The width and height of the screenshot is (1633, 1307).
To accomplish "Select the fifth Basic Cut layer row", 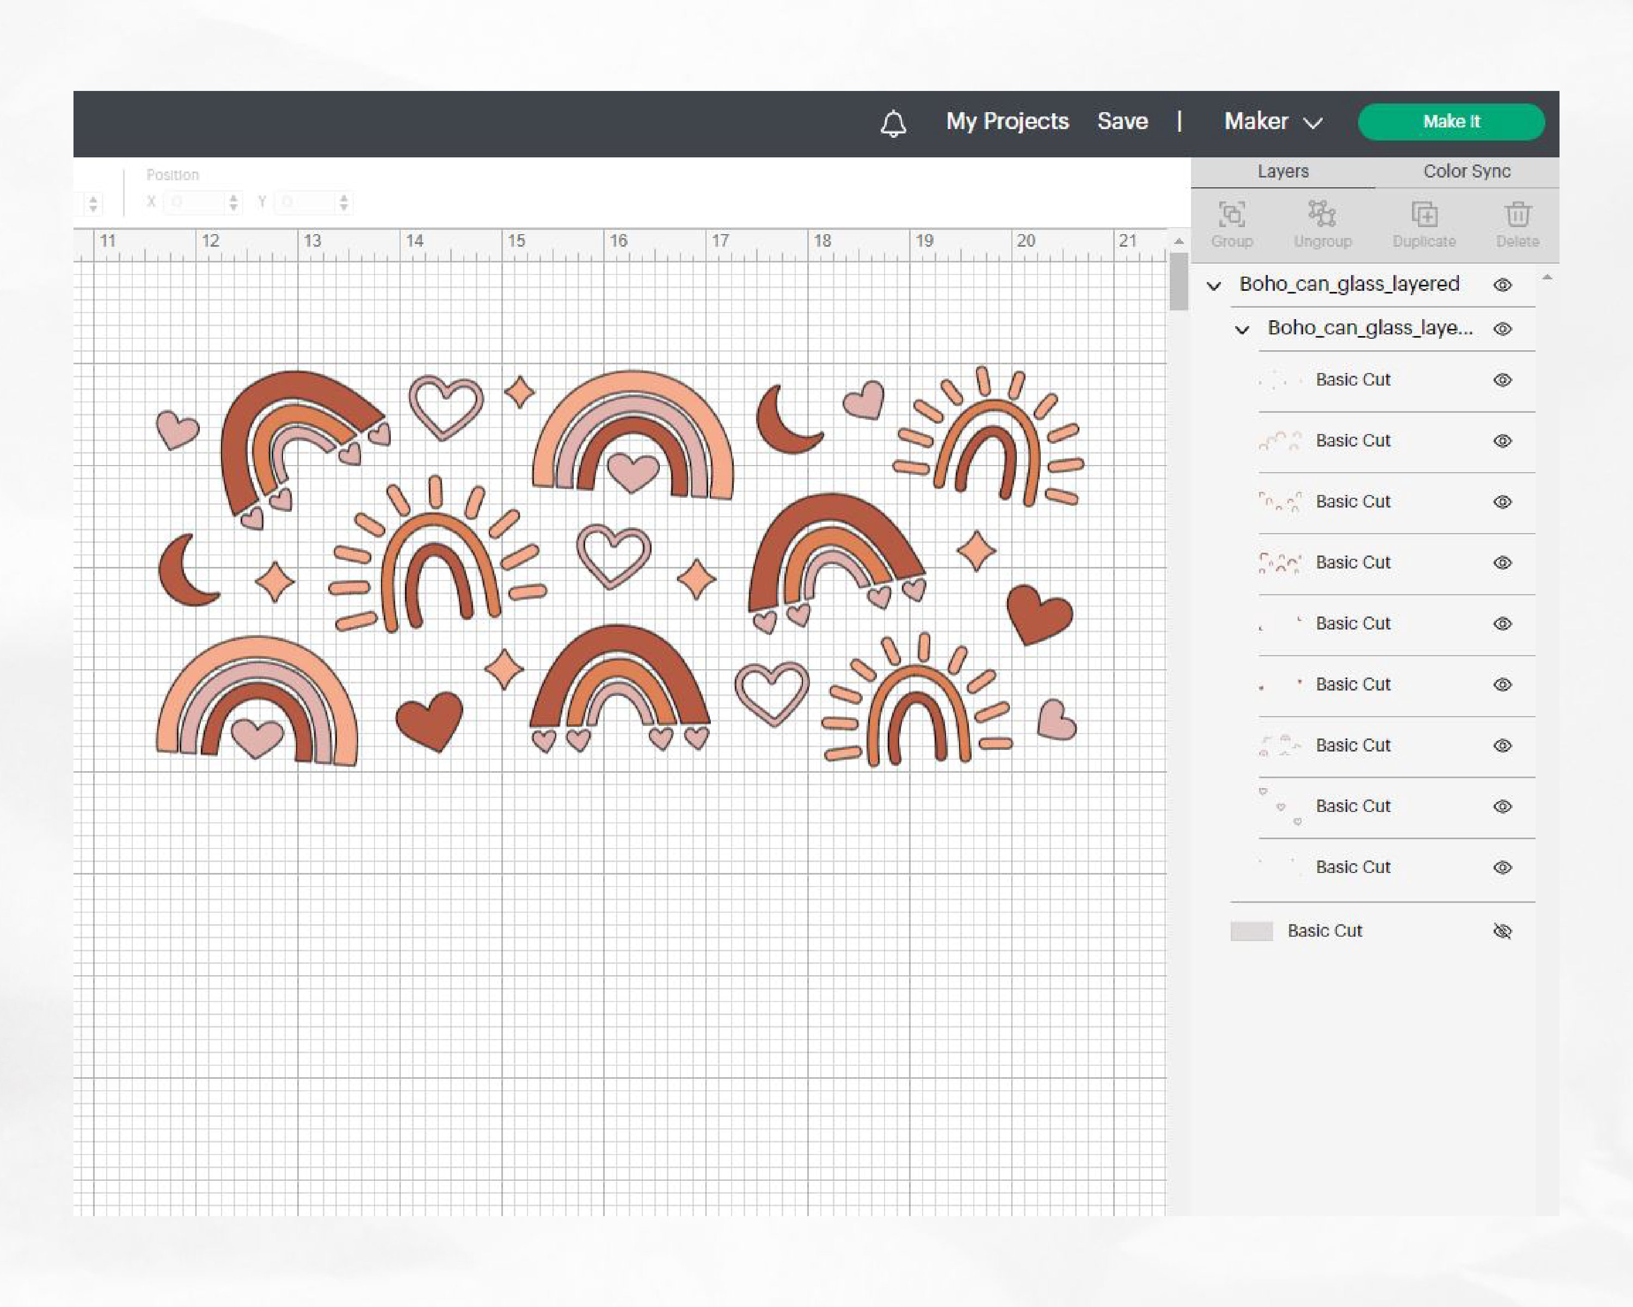I will (1397, 624).
